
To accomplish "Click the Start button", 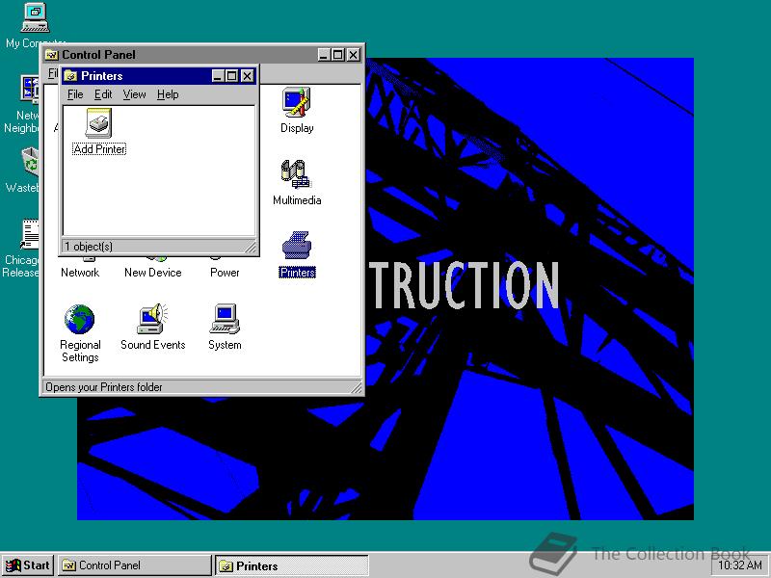I will (28, 565).
